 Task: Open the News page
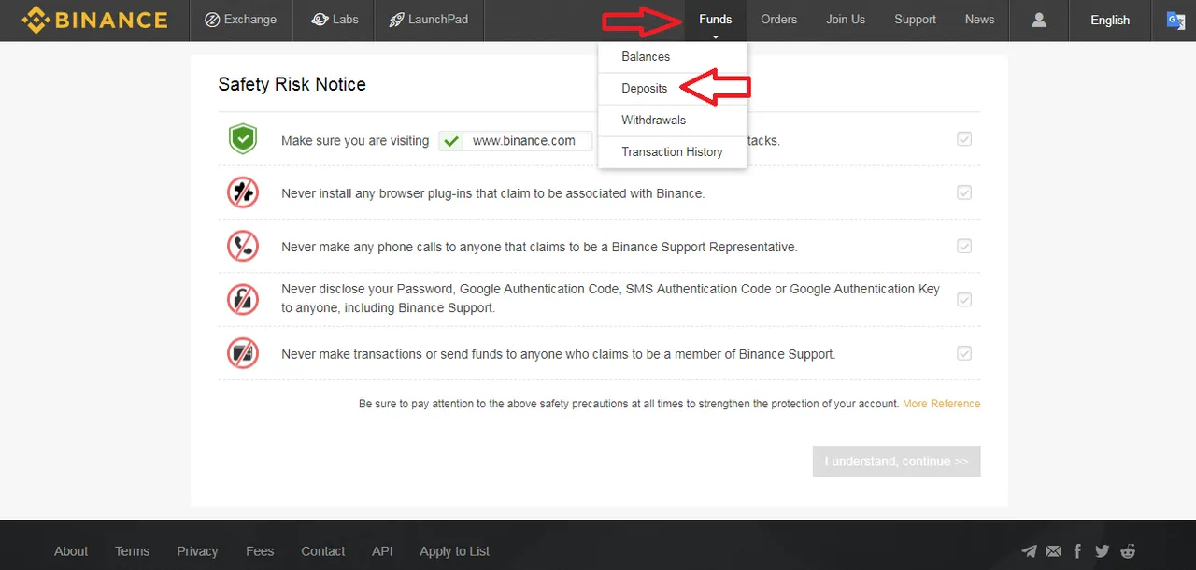[x=980, y=20]
